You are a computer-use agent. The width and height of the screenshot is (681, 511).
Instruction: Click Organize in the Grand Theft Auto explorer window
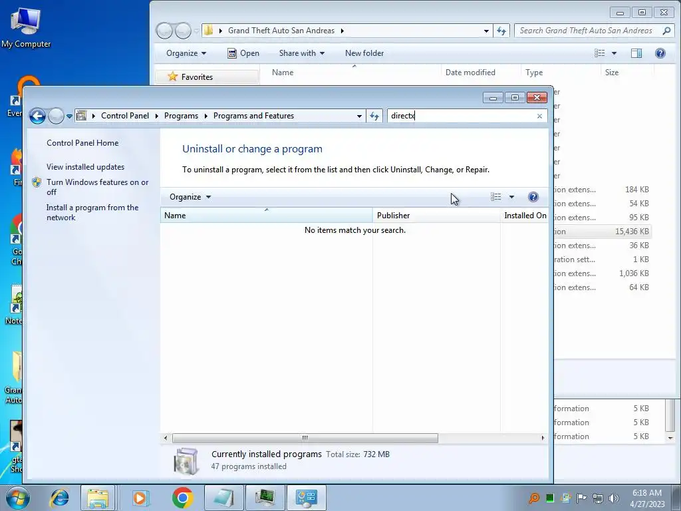pos(186,53)
